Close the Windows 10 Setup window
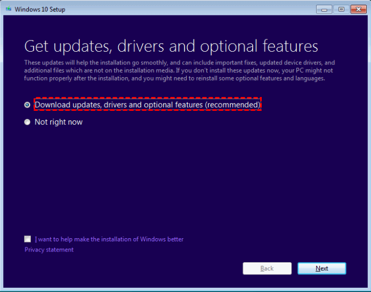Screen dimensions: 371x292 pos(358,10)
